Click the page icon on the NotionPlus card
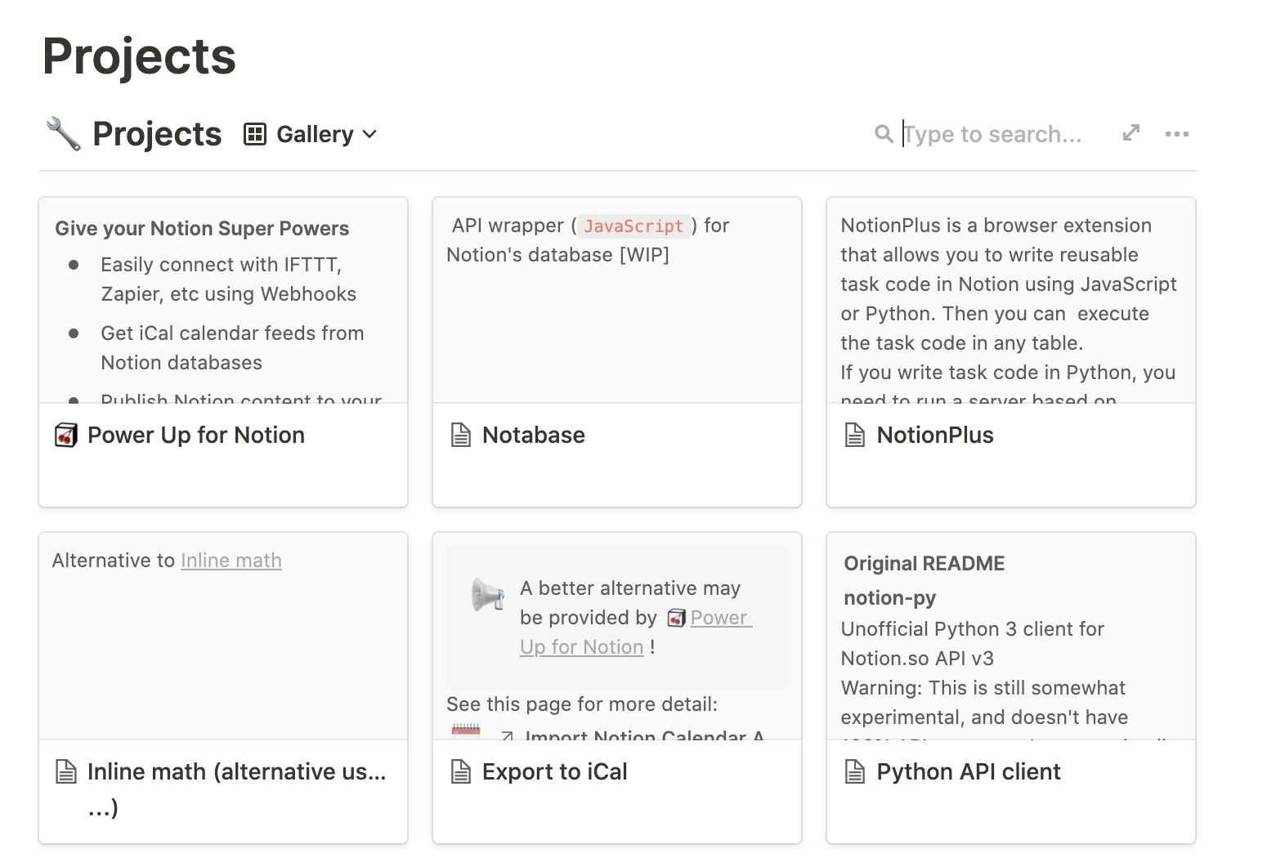 tap(855, 435)
